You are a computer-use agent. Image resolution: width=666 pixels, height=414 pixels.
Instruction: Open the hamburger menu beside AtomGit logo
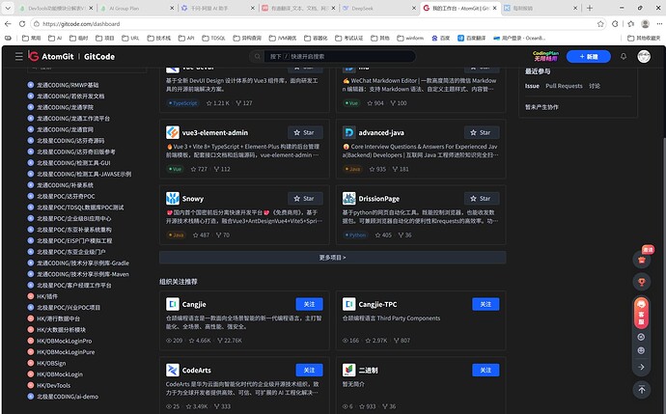coord(18,56)
